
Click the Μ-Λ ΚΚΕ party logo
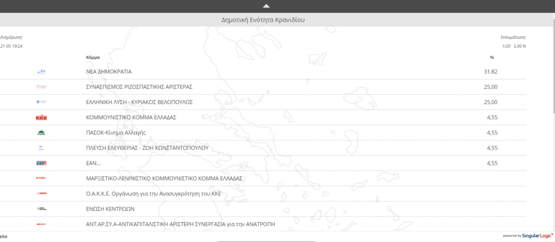pos(41,178)
